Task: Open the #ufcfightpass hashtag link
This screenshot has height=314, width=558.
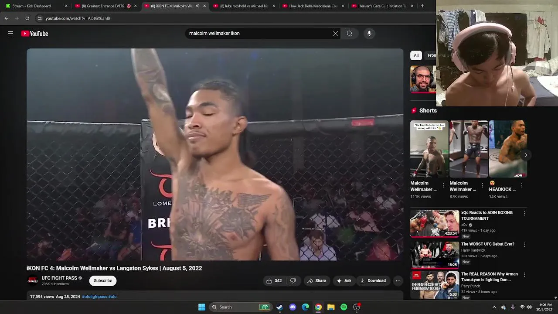Action: pos(94,297)
